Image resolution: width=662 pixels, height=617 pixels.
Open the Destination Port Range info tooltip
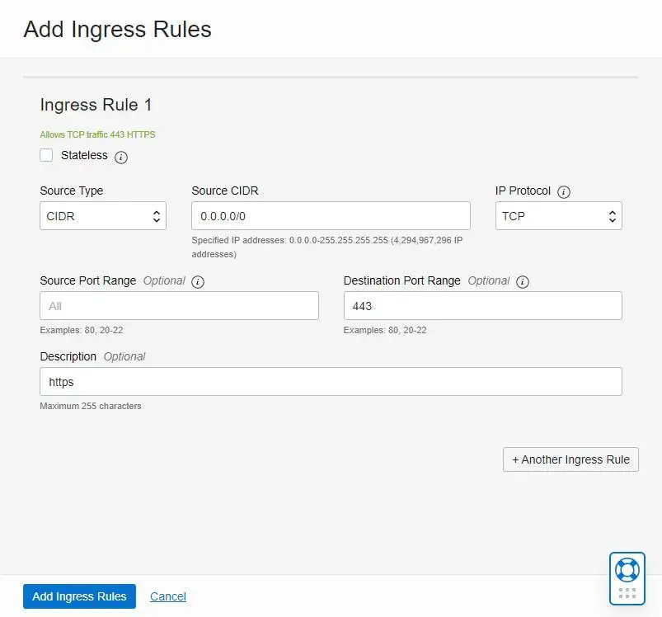pos(522,281)
